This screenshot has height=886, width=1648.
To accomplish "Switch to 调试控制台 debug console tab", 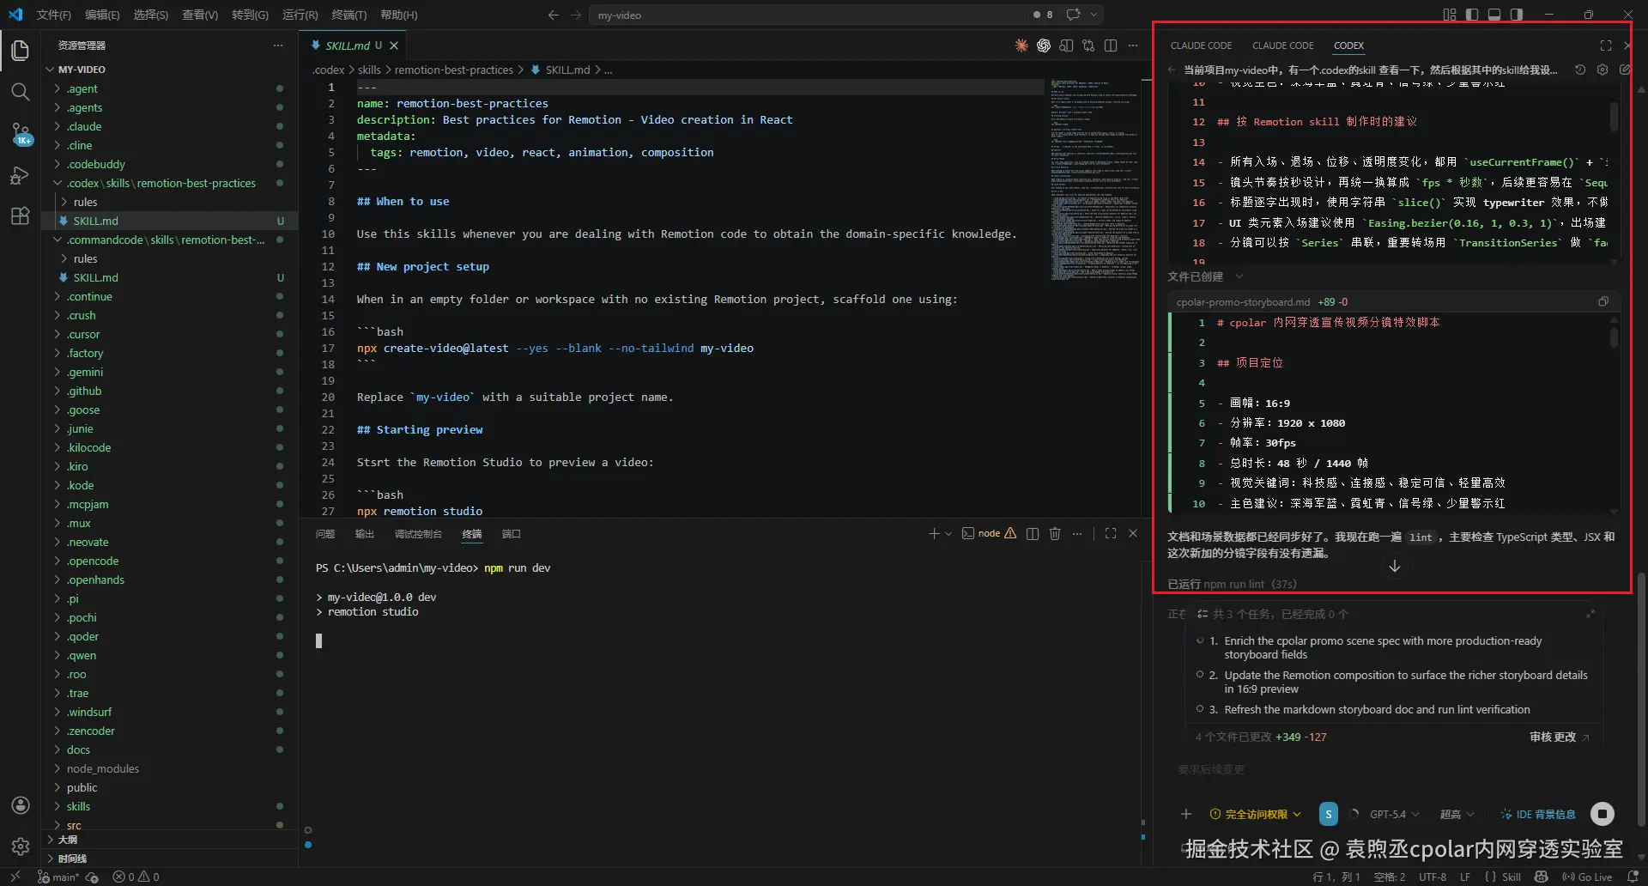I will 418,534.
